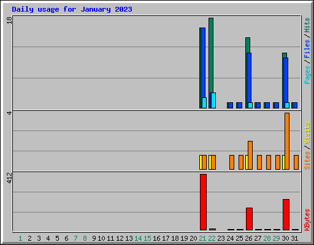Select the yellow Visits bar for day 22

coord(210,162)
